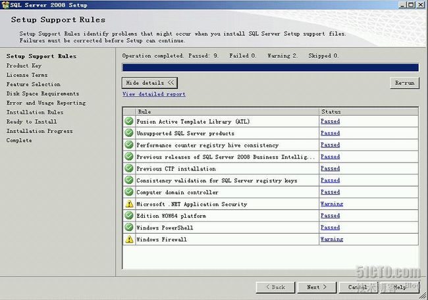Select the Feature Selection step

pos(34,84)
